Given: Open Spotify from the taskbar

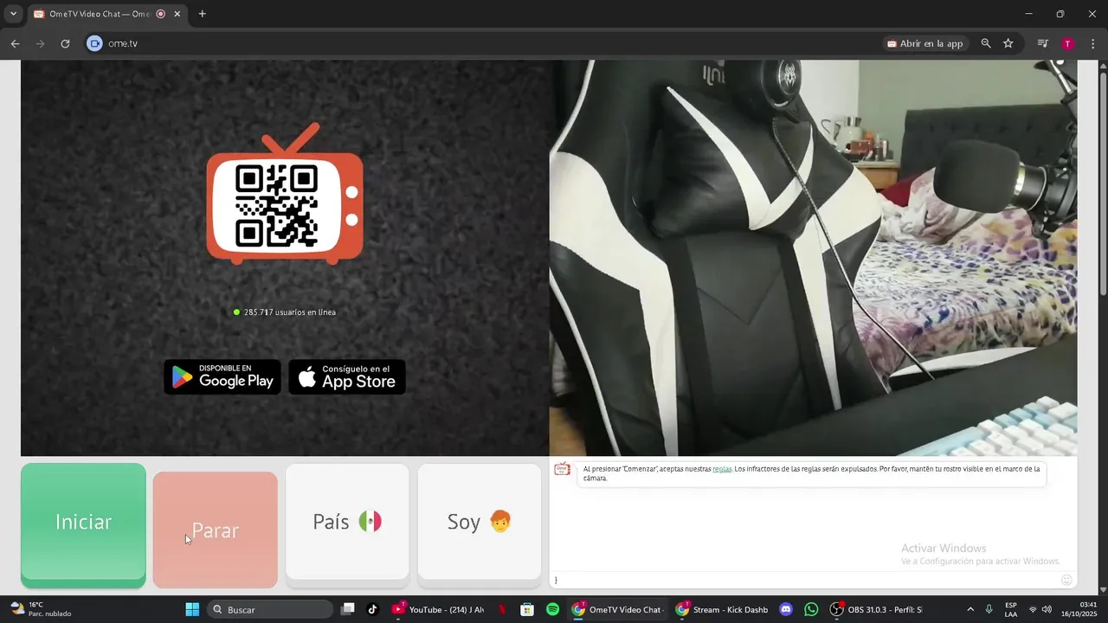Looking at the screenshot, I should click(552, 609).
